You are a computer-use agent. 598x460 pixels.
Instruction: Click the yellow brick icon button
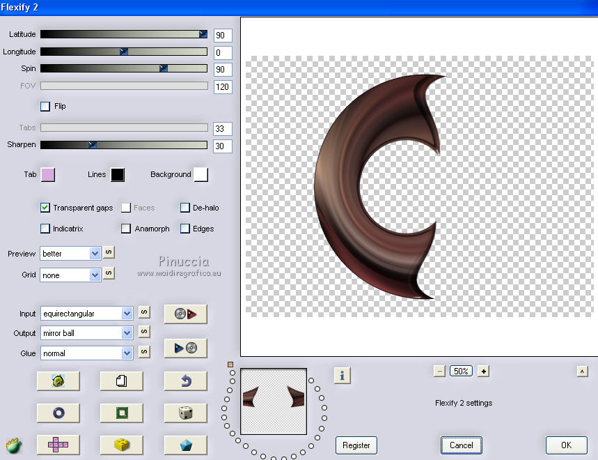pos(121,445)
